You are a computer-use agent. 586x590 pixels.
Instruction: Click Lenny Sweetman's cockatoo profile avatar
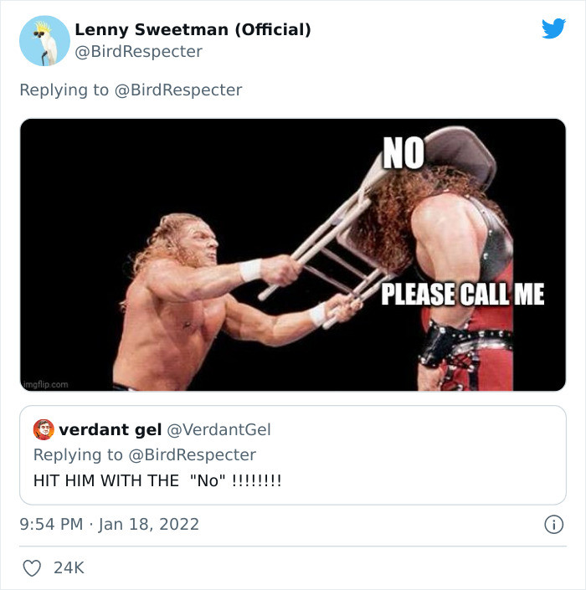click(x=44, y=40)
